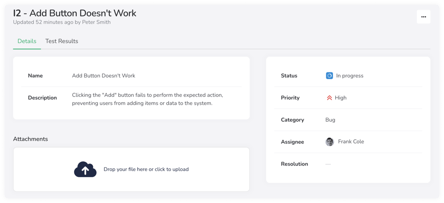Image resolution: width=444 pixels, height=203 pixels.
Task: Click the Frank Cole assignee name
Action: tap(351, 142)
